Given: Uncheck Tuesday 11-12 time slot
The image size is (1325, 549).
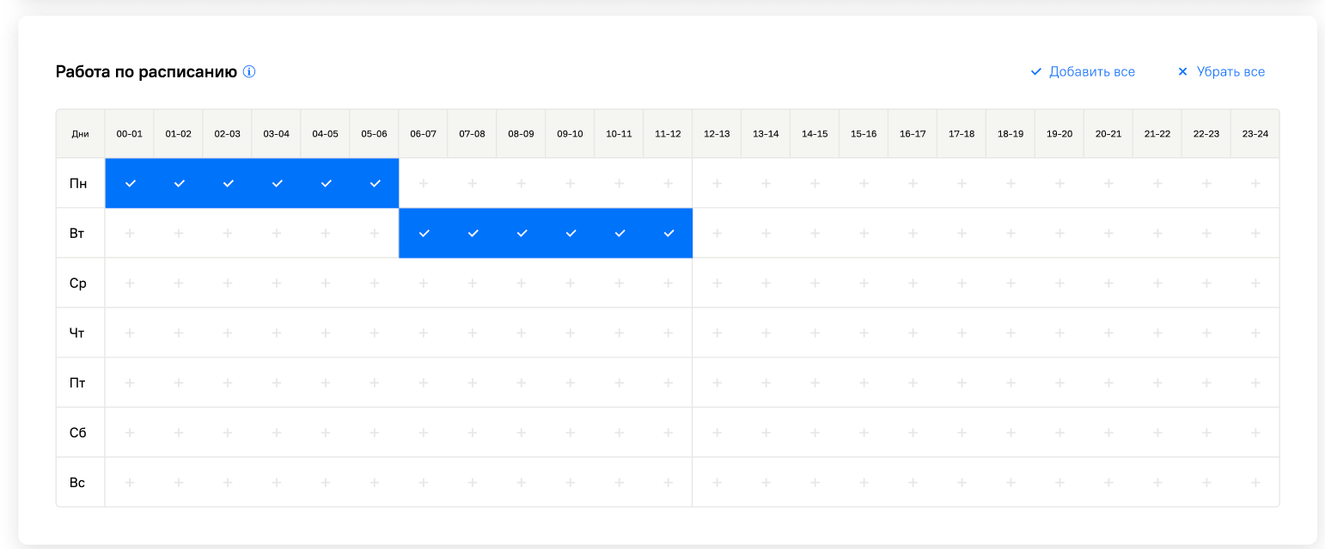Looking at the screenshot, I should pyautogui.click(x=669, y=234).
